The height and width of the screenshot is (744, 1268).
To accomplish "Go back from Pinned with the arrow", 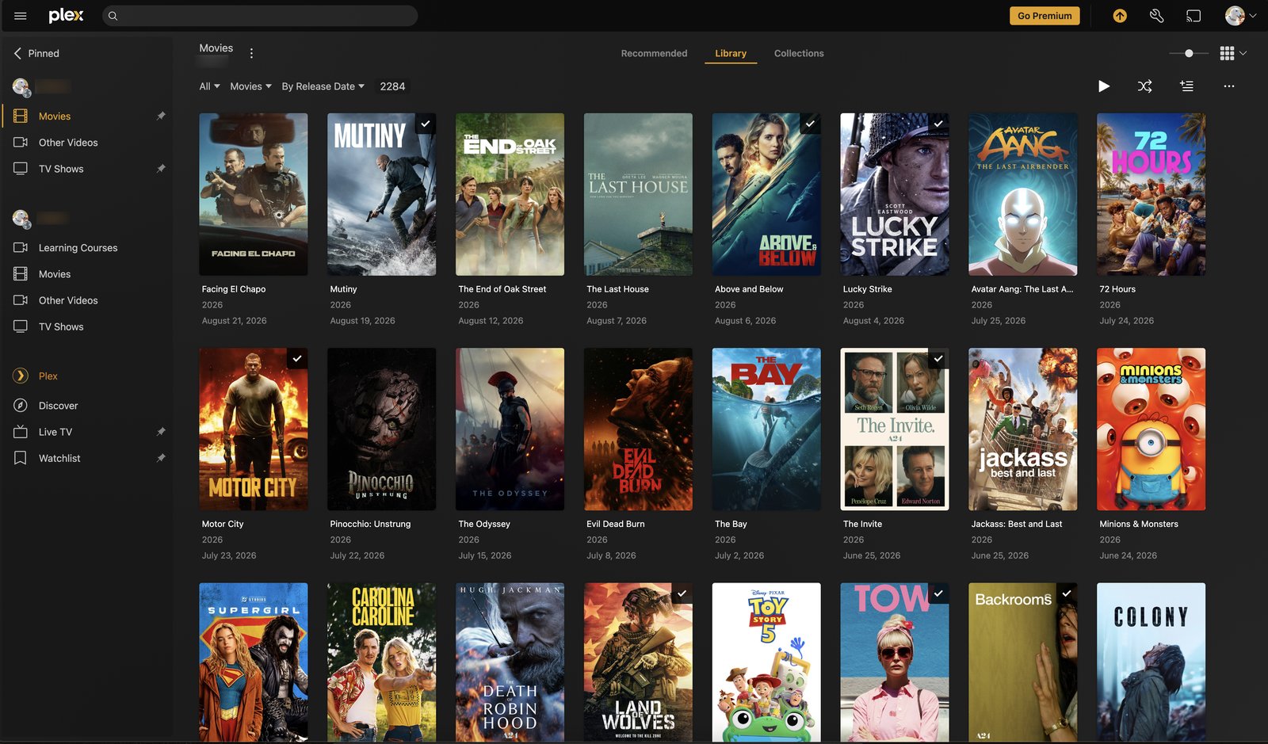I will pyautogui.click(x=17, y=53).
